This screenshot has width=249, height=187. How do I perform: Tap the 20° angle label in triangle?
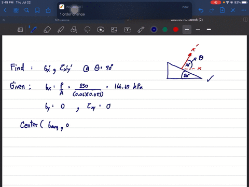[186, 75]
